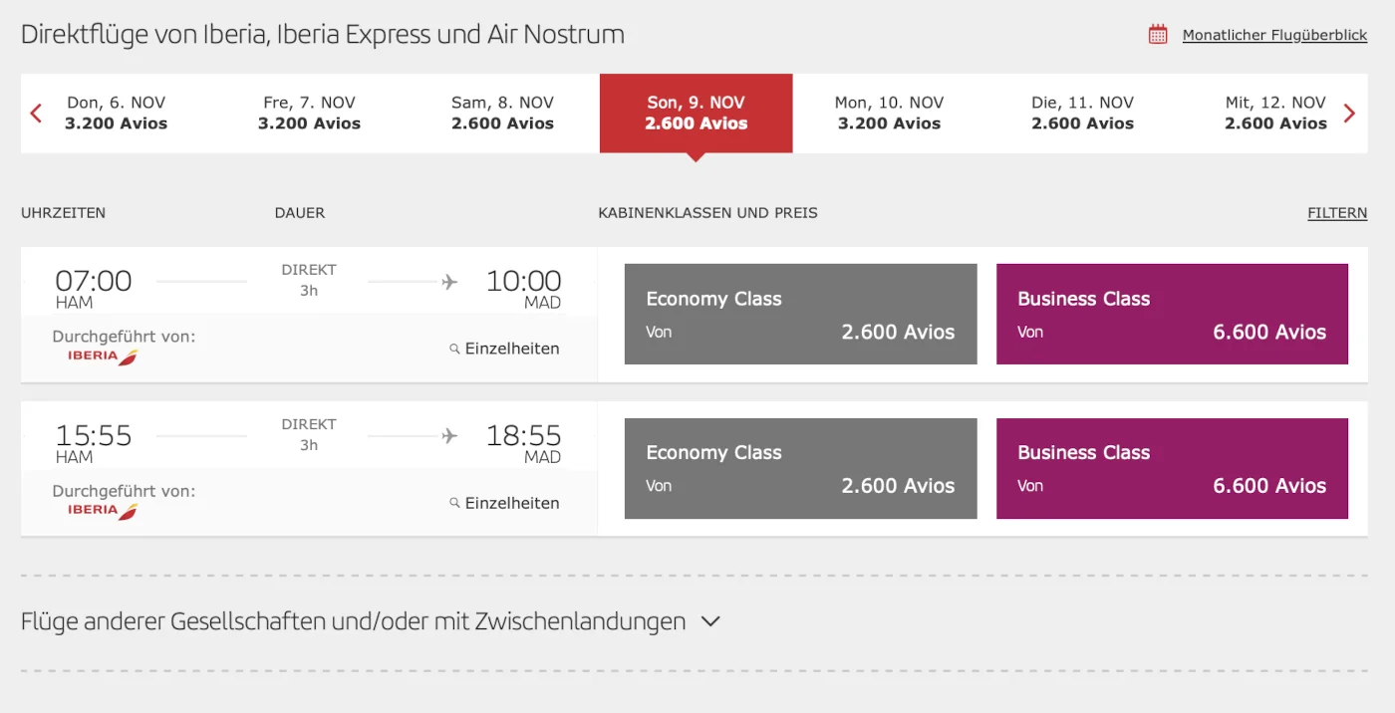1395x713 pixels.
Task: Select the Son, 9. NOV date tab
Action: pos(696,113)
